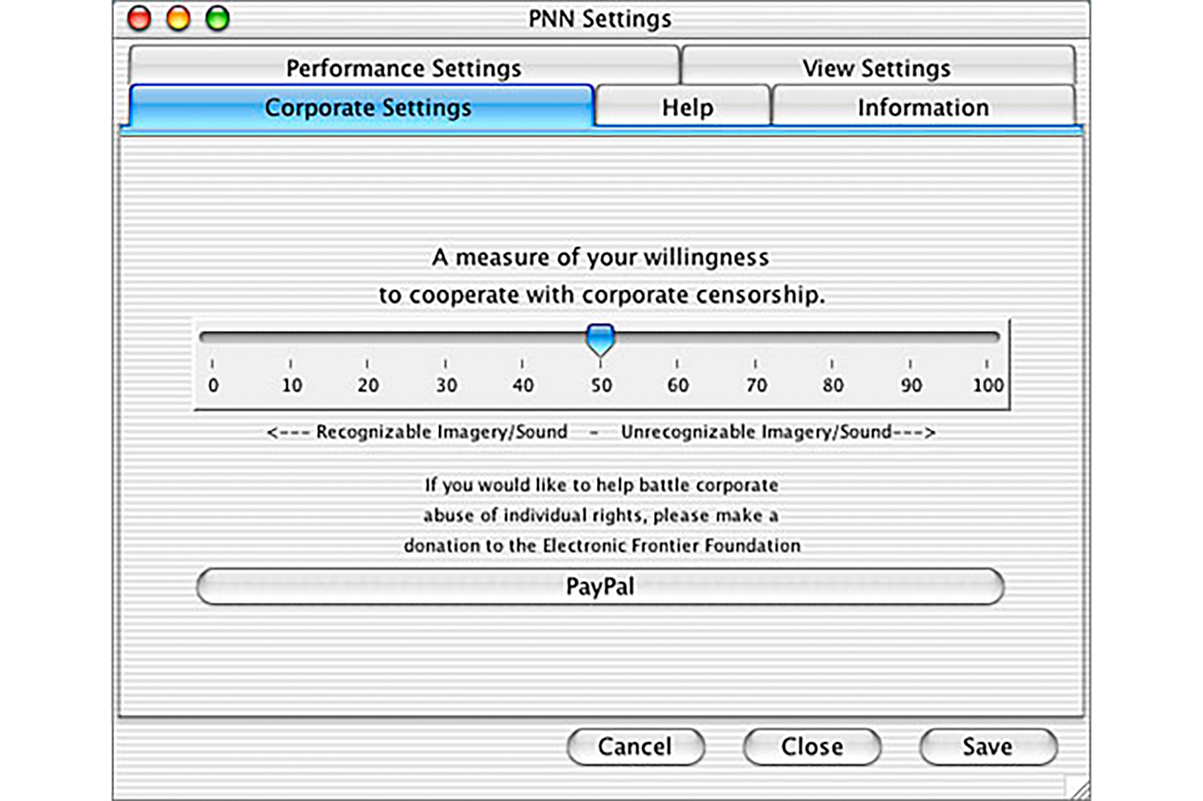Click the green zoom window button

click(217, 18)
